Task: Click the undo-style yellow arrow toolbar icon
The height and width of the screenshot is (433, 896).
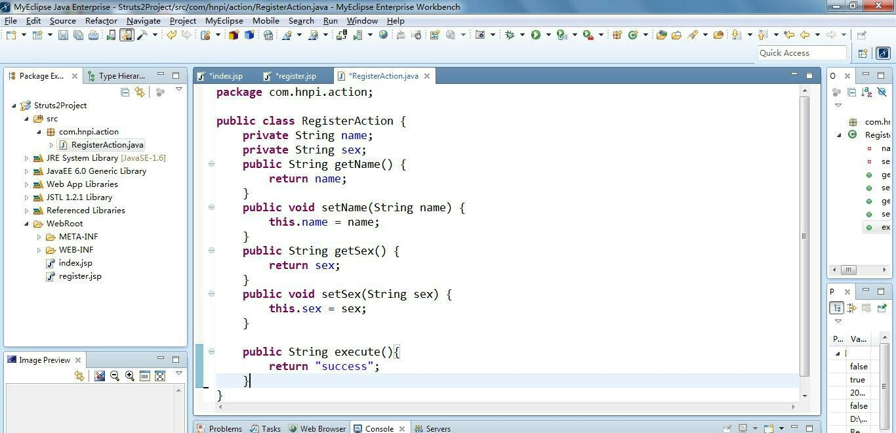Action: tap(171, 35)
